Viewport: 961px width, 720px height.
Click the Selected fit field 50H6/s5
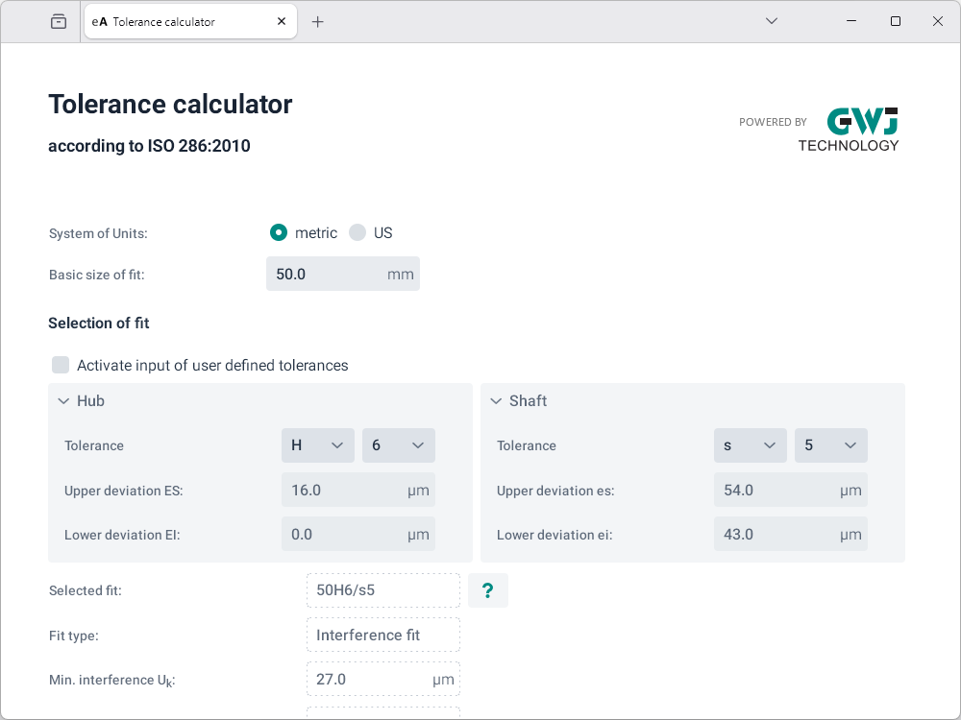click(382, 590)
